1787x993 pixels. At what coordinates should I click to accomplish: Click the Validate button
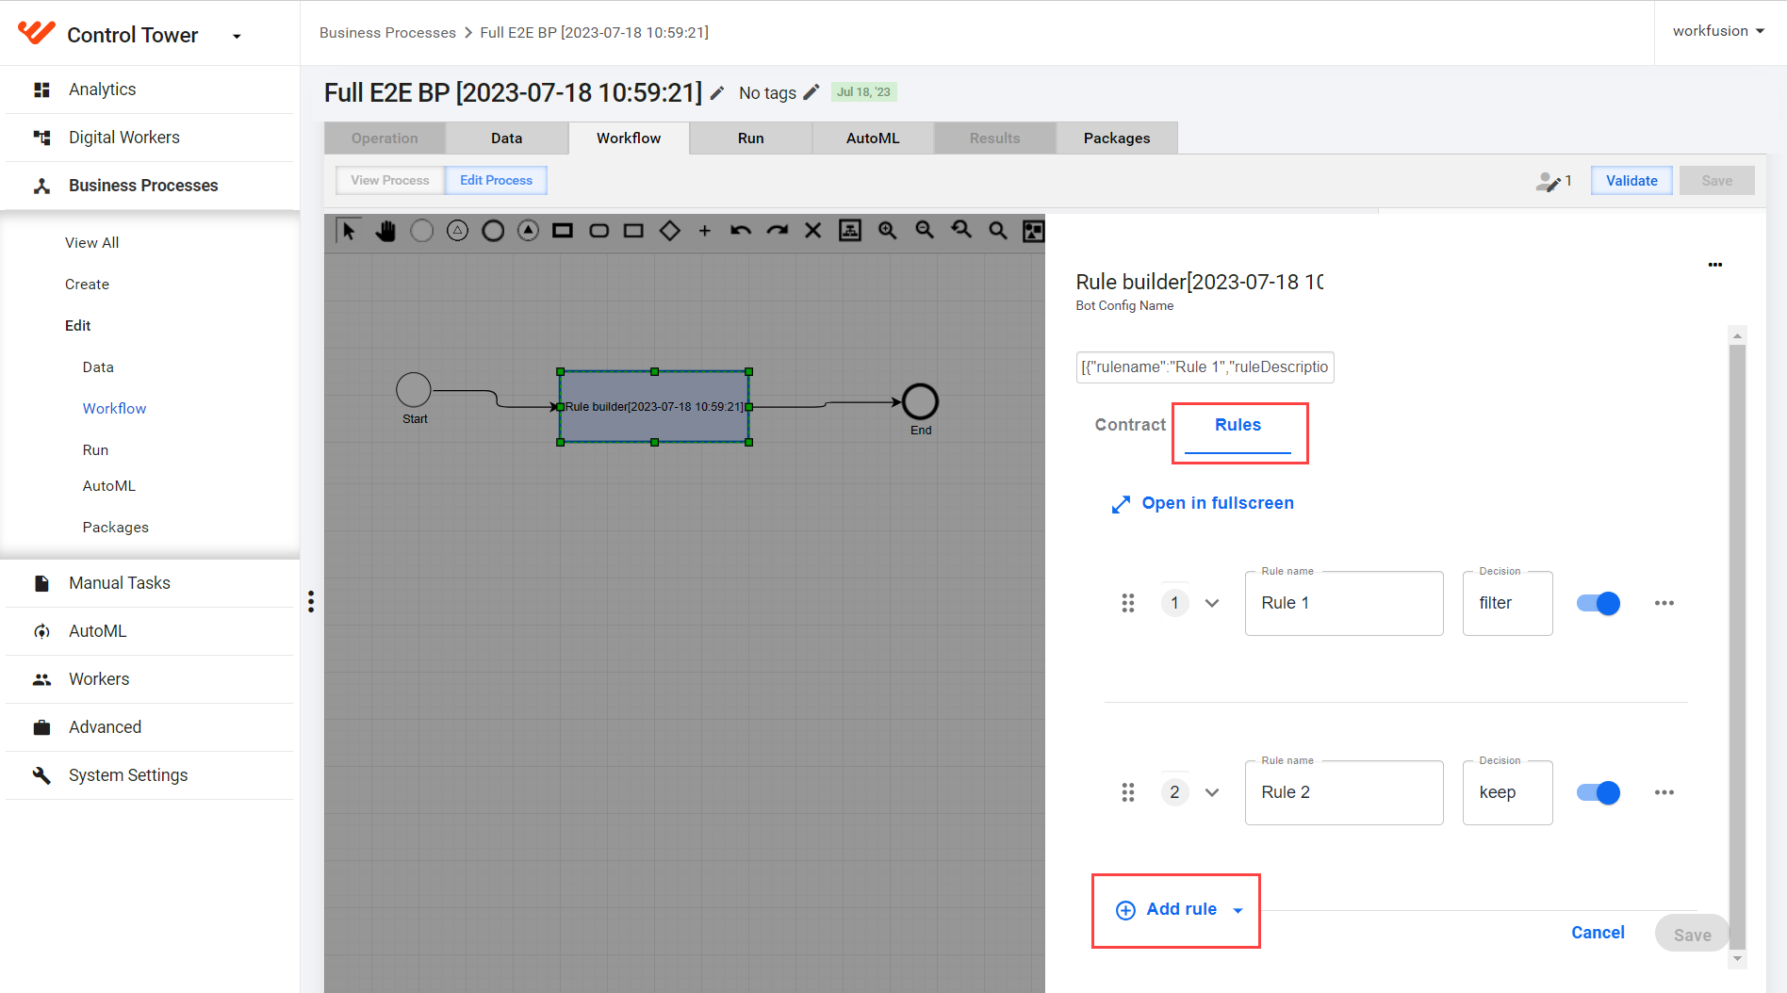point(1631,181)
